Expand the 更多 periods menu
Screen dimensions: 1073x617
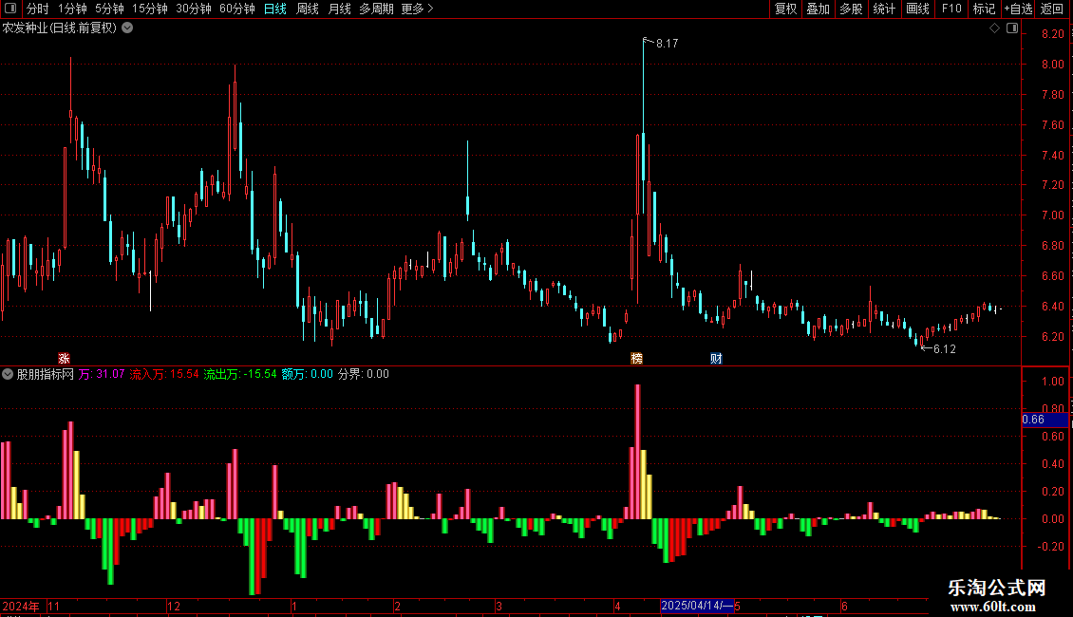click(x=417, y=9)
